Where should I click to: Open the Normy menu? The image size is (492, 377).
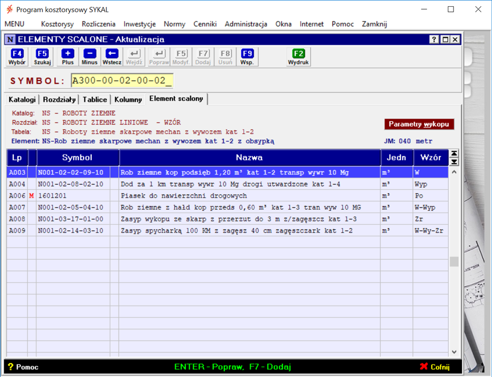[x=174, y=24]
